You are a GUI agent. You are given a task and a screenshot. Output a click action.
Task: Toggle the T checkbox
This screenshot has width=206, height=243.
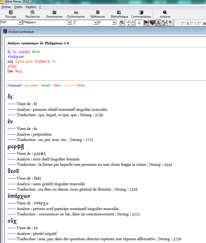tap(184, 24)
